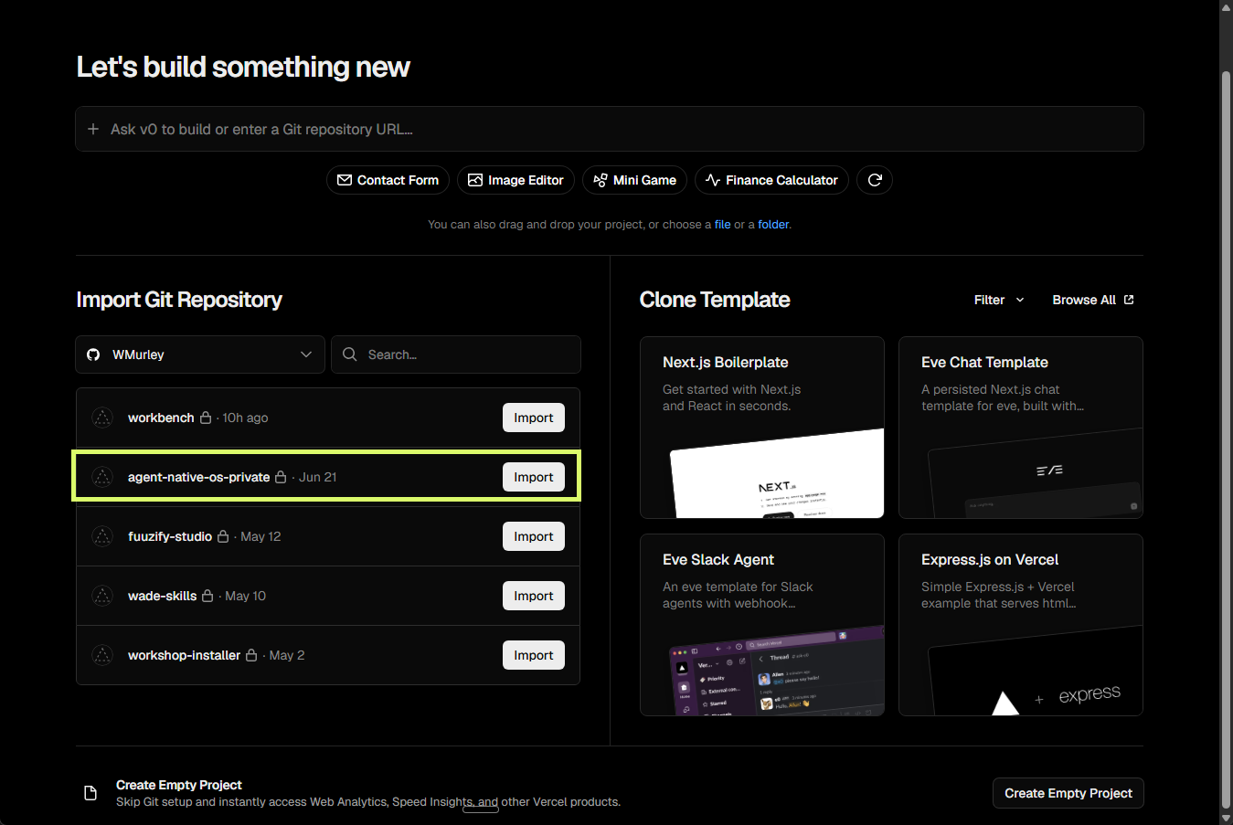The image size is (1233, 825).
Task: Open Browse All templates link
Action: (1093, 300)
